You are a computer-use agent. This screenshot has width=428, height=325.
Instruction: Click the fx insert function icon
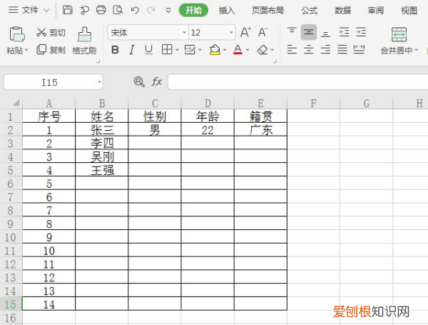(157, 81)
